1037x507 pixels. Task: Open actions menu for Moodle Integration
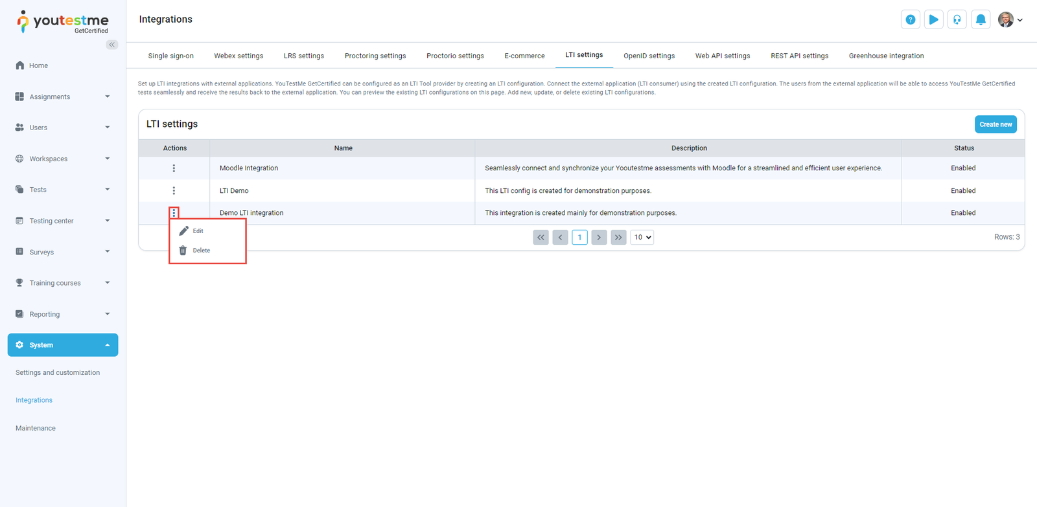tap(174, 168)
